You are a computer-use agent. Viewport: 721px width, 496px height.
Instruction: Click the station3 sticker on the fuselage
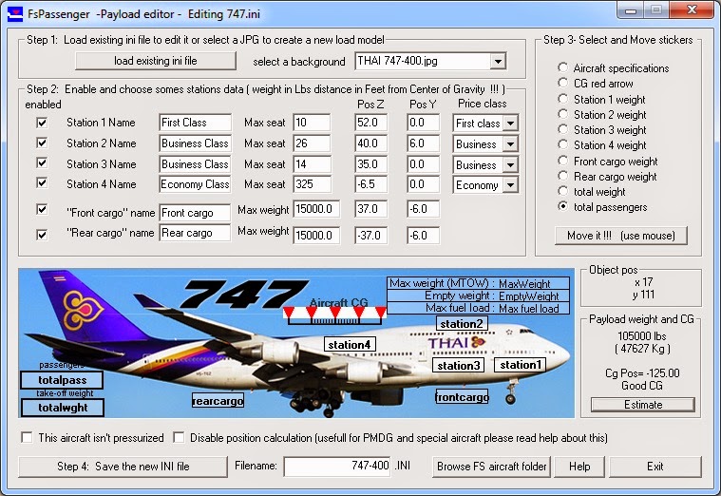(x=458, y=365)
